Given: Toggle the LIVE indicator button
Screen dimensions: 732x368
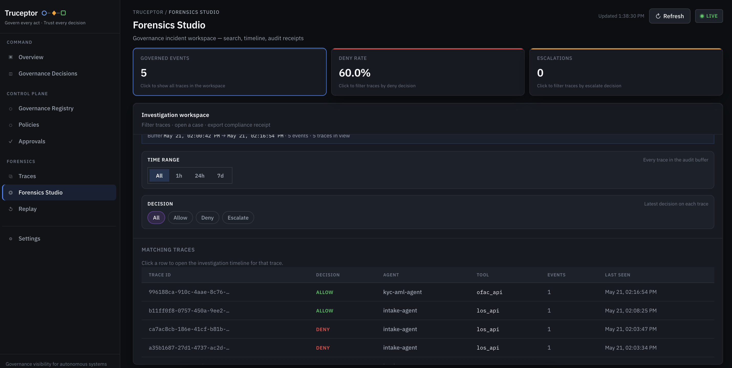Looking at the screenshot, I should [709, 16].
